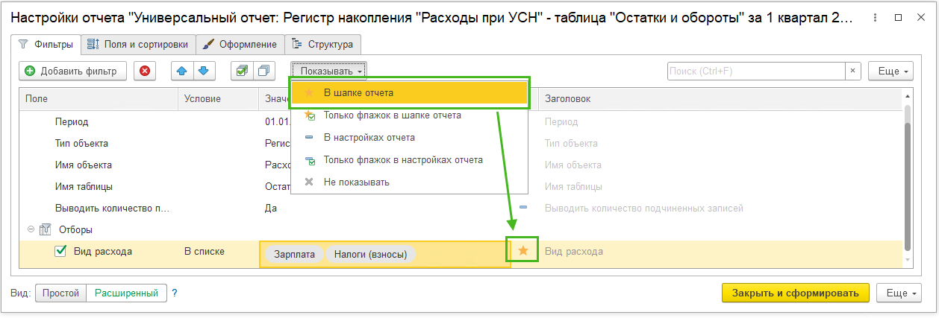Screen dimensions: 939x318
Task: Select Только флажок в настройках отчета
Action: click(x=409, y=159)
